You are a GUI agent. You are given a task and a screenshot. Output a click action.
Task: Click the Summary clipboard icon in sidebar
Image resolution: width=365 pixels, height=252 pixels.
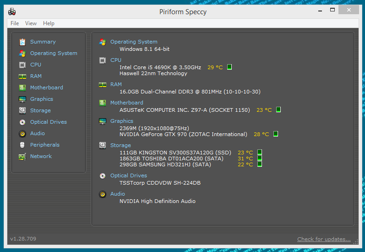pos(22,42)
